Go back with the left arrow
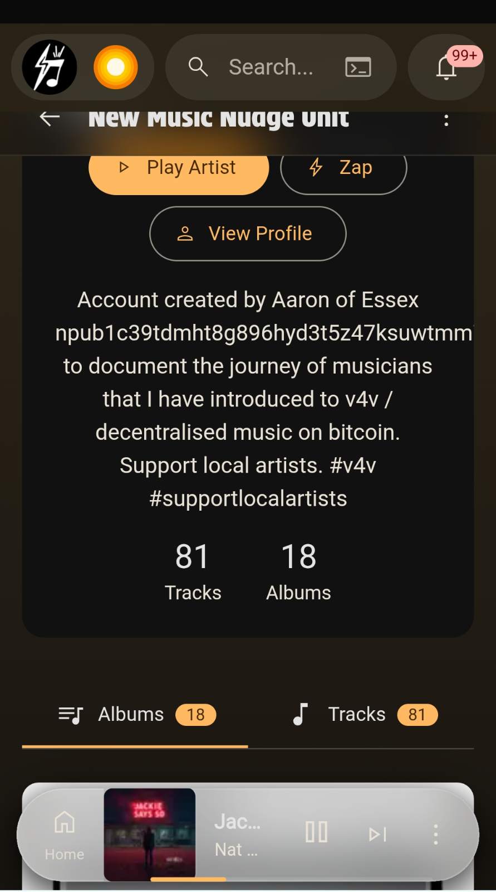This screenshot has width=496, height=892. (x=50, y=118)
